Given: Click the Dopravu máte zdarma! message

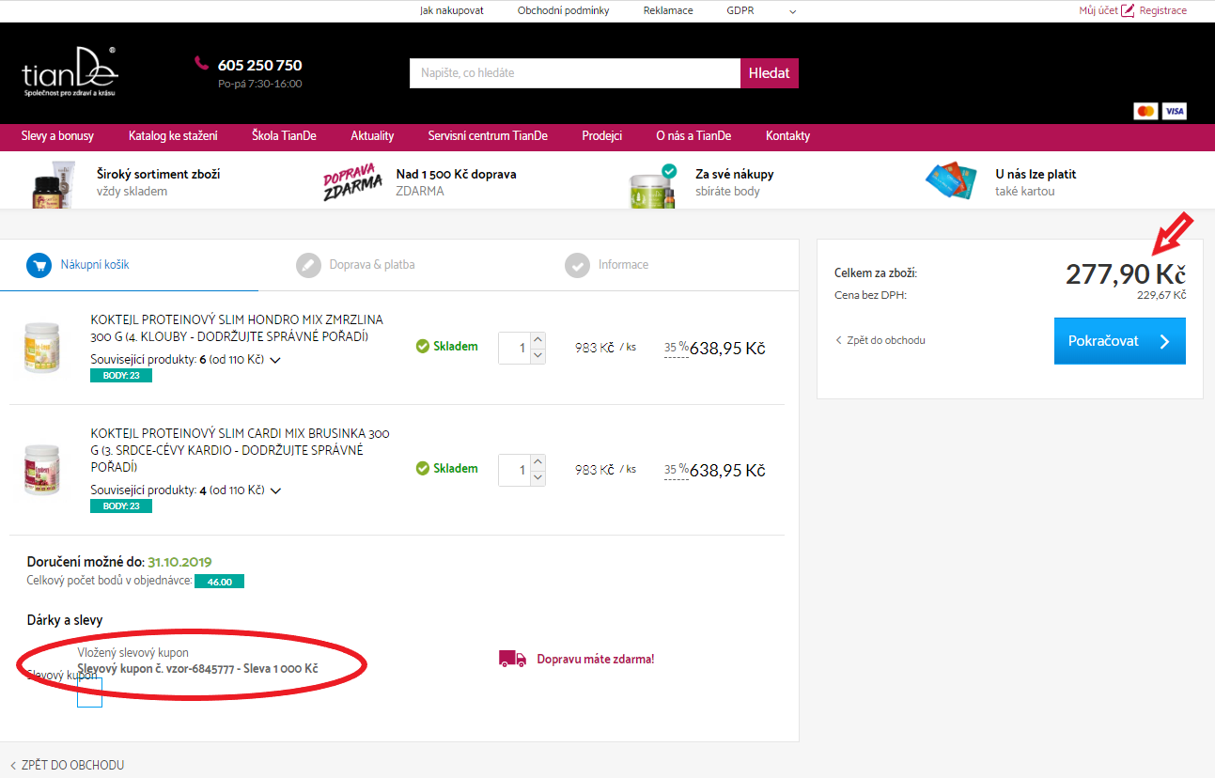Looking at the screenshot, I should tap(596, 660).
